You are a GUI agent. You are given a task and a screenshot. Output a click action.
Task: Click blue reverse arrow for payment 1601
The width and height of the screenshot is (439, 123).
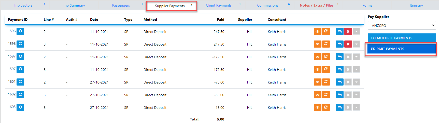pyautogui.click(x=339, y=82)
